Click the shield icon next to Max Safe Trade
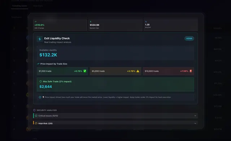The image size is (231, 141). [40, 81]
